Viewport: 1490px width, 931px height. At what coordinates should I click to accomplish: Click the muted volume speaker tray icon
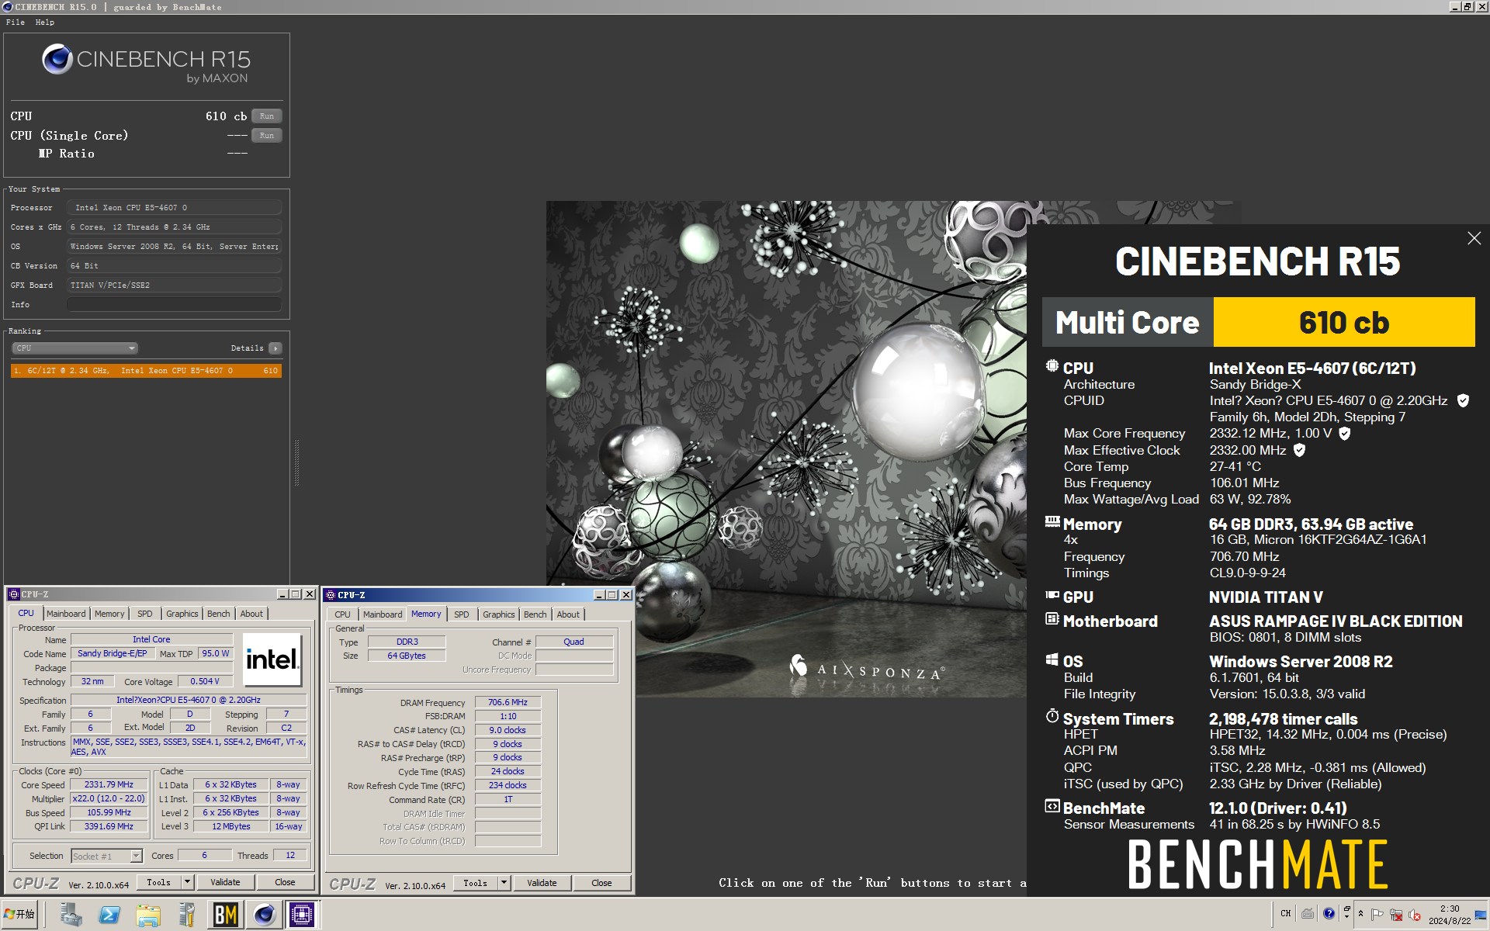coord(1415,915)
